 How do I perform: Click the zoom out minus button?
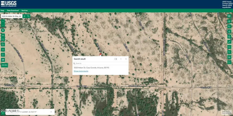(3, 25)
